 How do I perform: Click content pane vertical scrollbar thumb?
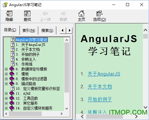tap(145, 36)
